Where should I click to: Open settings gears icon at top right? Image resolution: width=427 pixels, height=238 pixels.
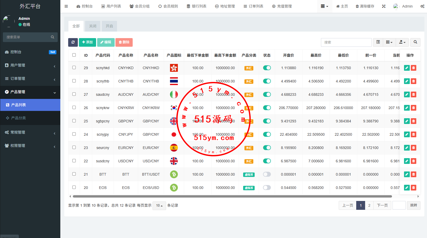(x=422, y=6)
